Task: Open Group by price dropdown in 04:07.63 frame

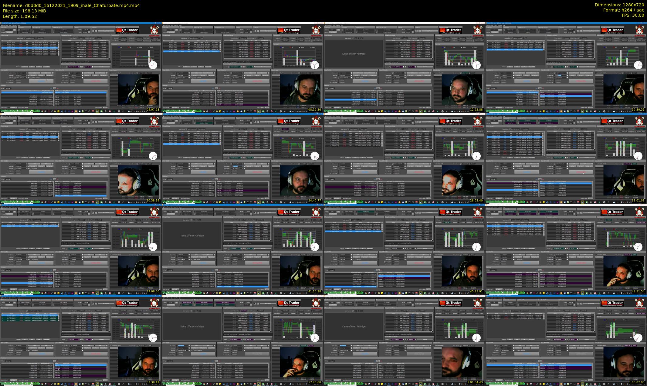Action: [x=13, y=107]
